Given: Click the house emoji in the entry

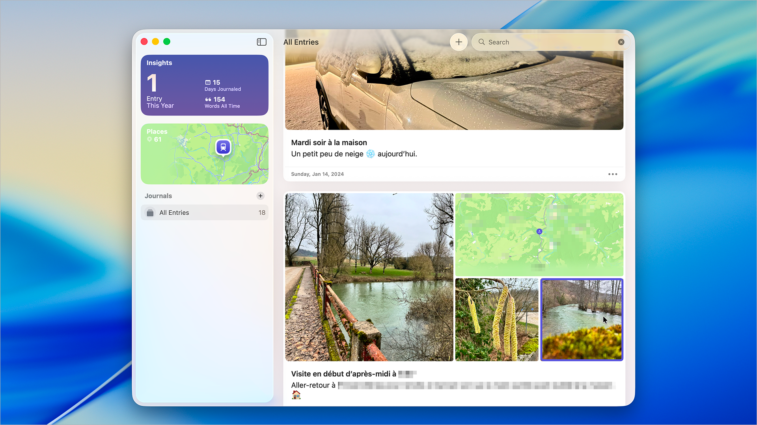Looking at the screenshot, I should coord(296,395).
